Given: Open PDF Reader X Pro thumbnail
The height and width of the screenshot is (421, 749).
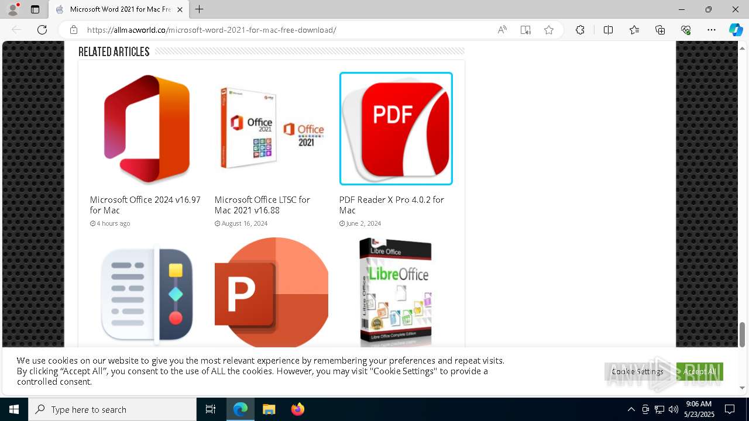Looking at the screenshot, I should pos(396,129).
